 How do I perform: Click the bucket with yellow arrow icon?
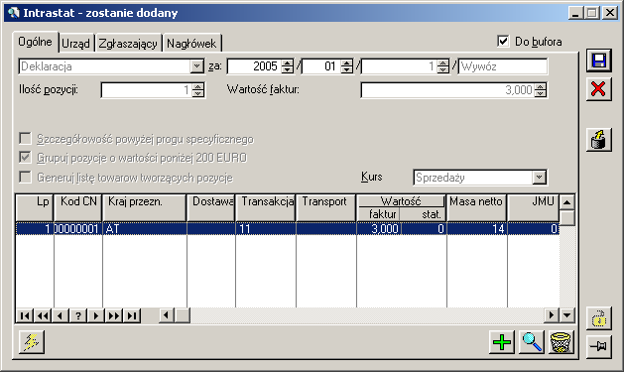coord(599,140)
